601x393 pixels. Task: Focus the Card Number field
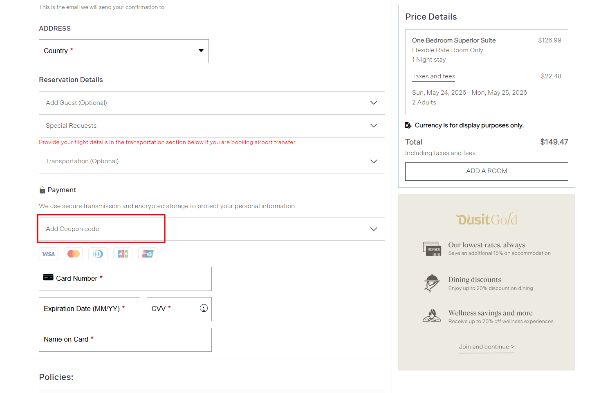(x=125, y=279)
